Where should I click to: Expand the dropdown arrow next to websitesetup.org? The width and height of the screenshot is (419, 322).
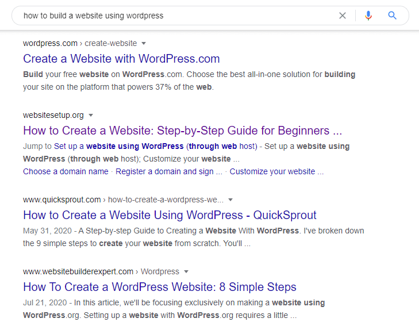pyautogui.click(x=91, y=115)
